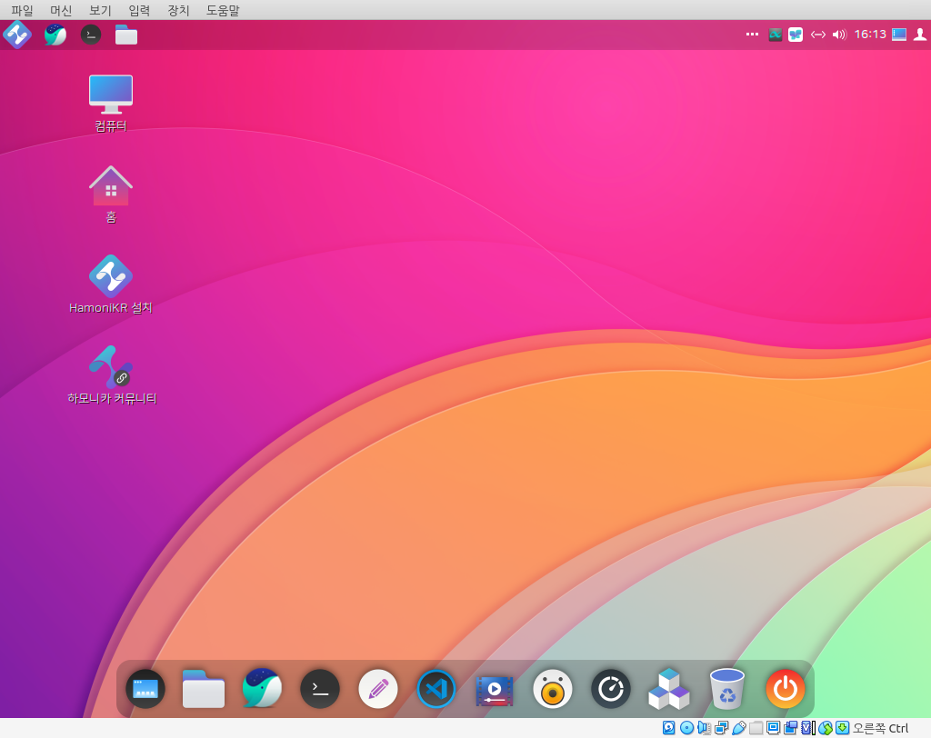Open the trash bin in the dock

tap(727, 689)
